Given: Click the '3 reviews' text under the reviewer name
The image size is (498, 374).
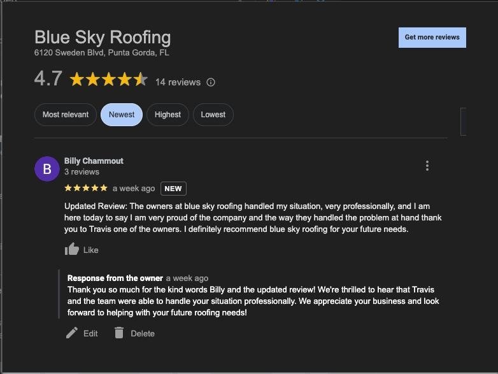Looking at the screenshot, I should (82, 172).
